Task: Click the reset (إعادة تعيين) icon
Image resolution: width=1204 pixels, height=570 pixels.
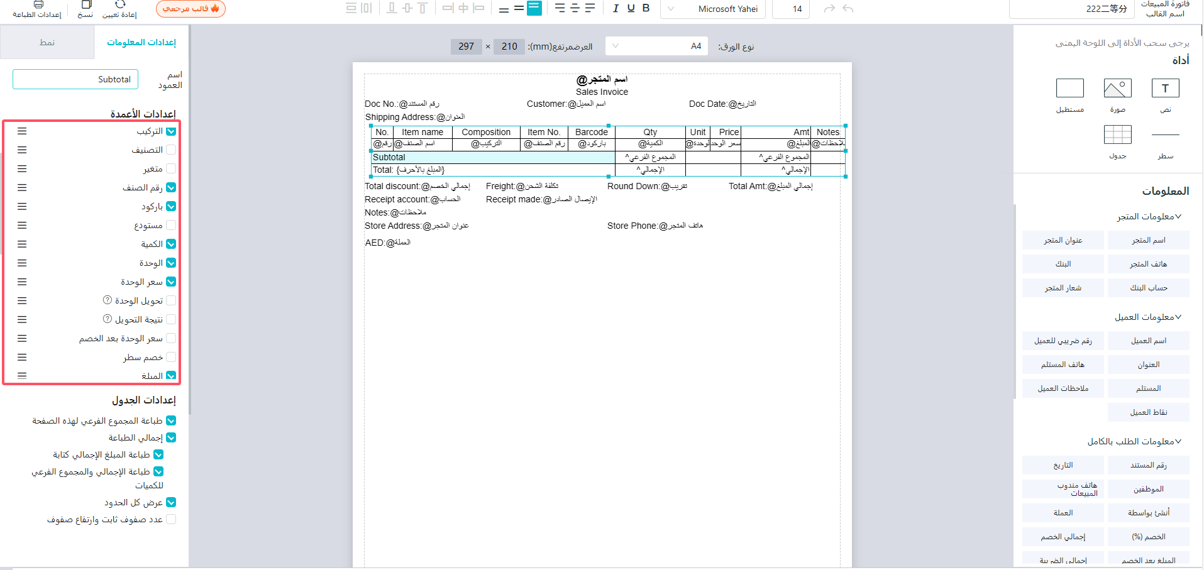Action: 120,5
